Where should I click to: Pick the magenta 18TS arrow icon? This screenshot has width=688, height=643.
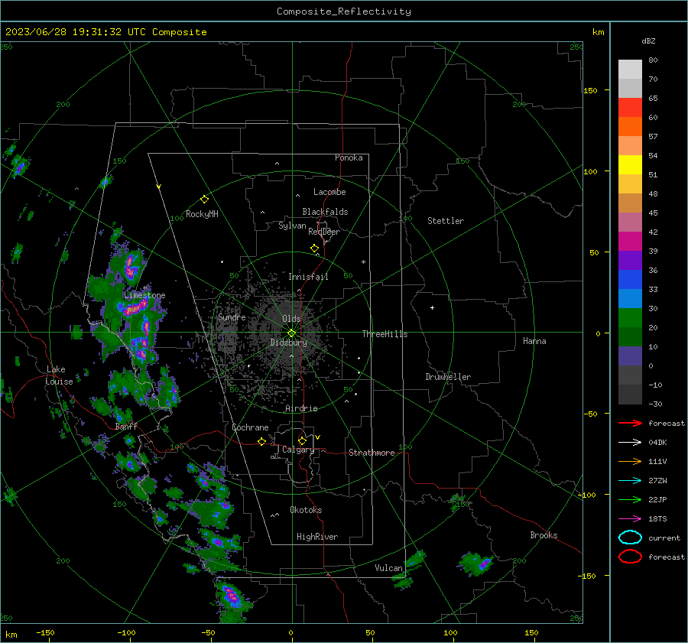tap(630, 519)
